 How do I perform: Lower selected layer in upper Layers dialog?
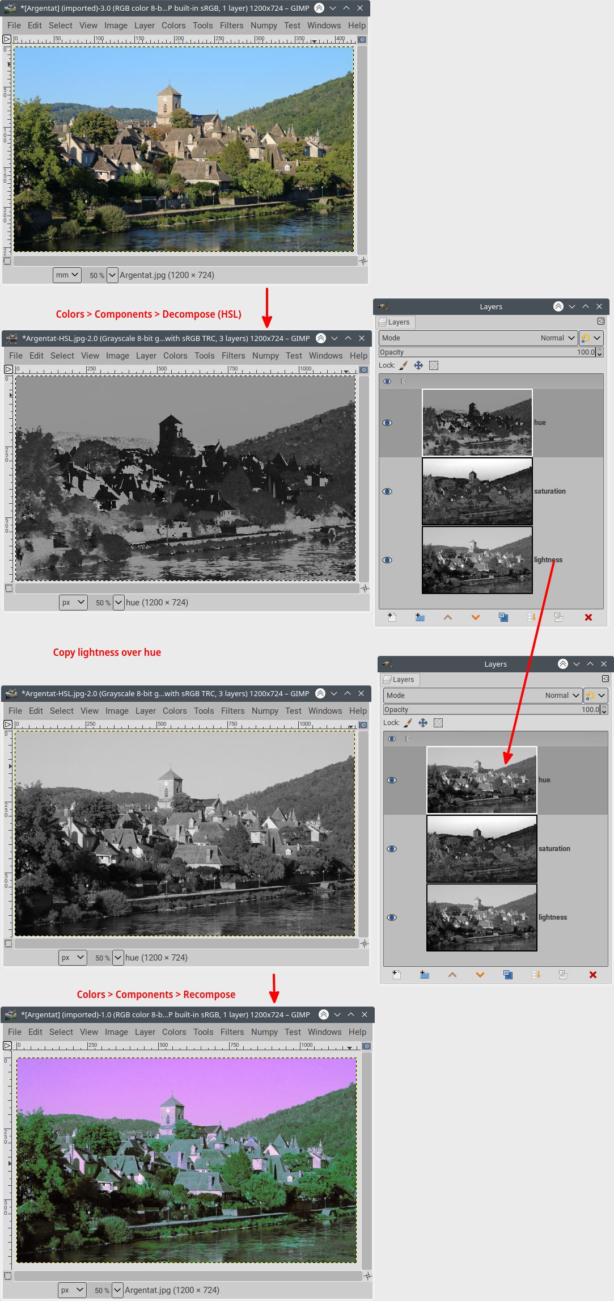476,617
